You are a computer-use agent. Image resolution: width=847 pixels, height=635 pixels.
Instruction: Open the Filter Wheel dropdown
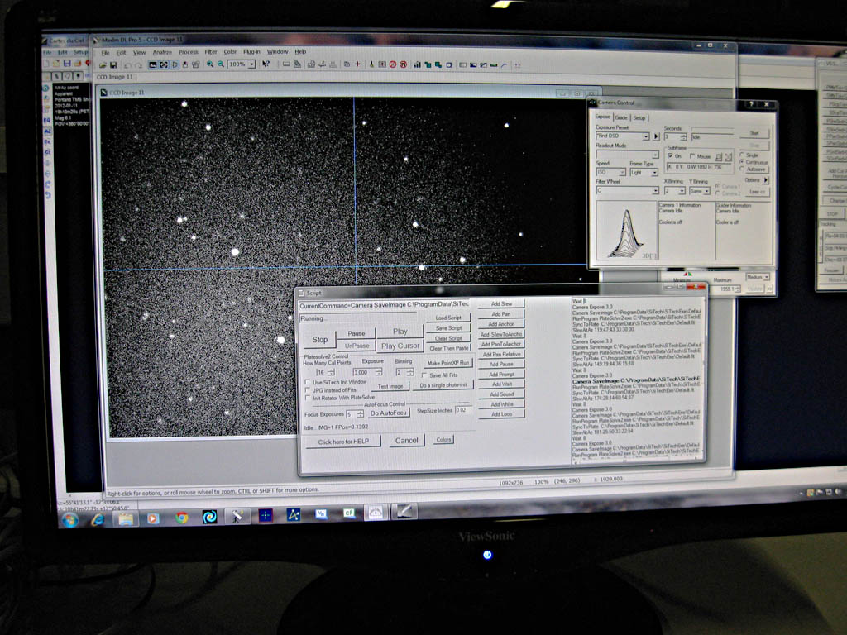(x=655, y=191)
